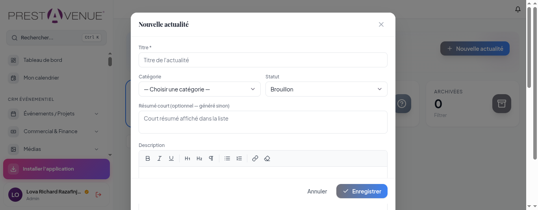538x210 pixels.
Task: Open the Catégorie dropdown
Action: coord(200,89)
